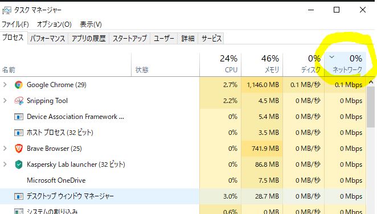Image resolution: width=377 pixels, height=214 pixels.
Task: Click the Google Chrome process icon
Action: click(19, 85)
